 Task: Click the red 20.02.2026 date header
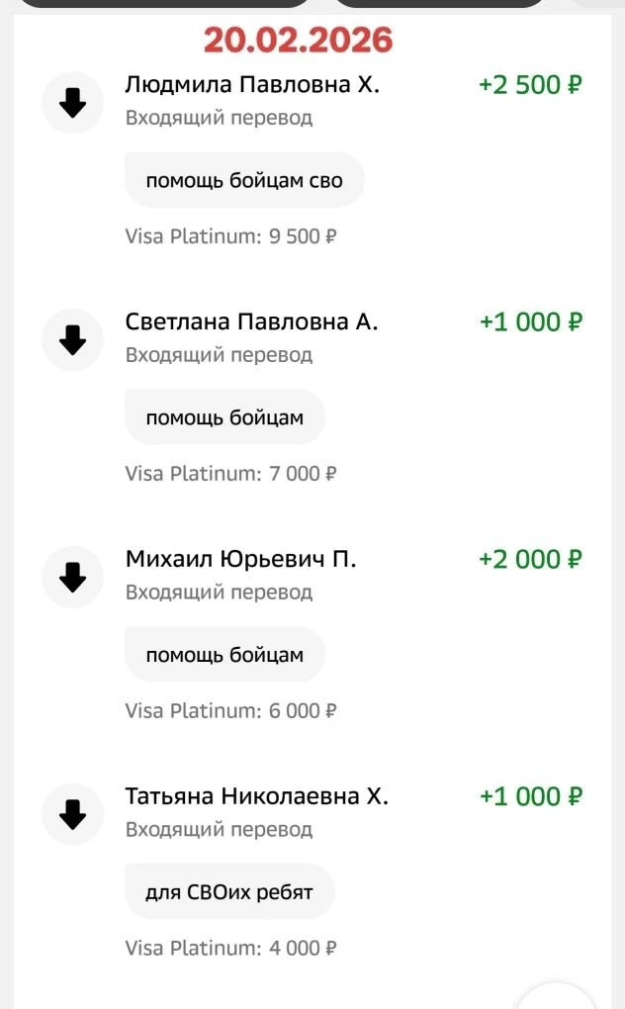click(x=299, y=40)
